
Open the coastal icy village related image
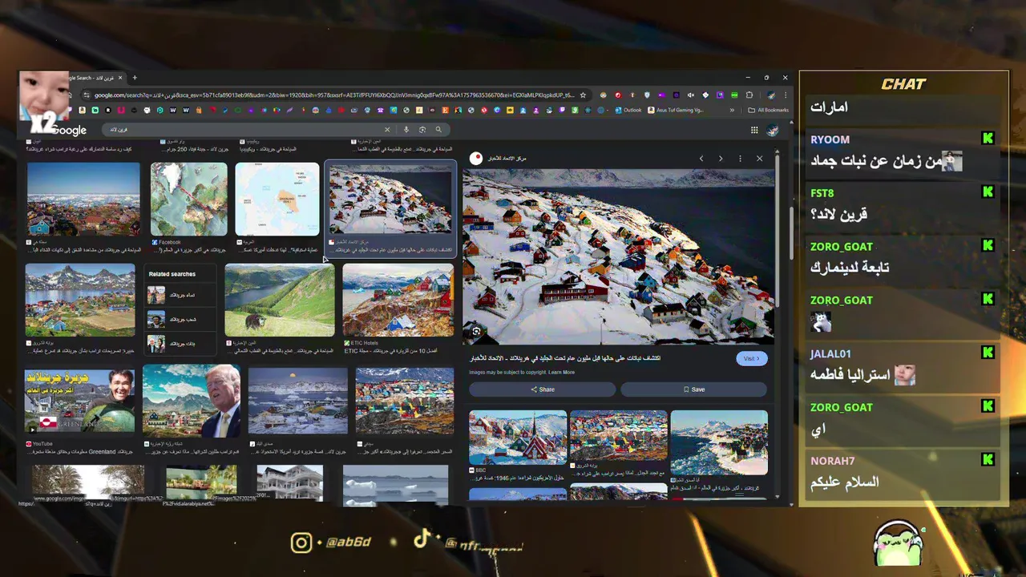719,442
